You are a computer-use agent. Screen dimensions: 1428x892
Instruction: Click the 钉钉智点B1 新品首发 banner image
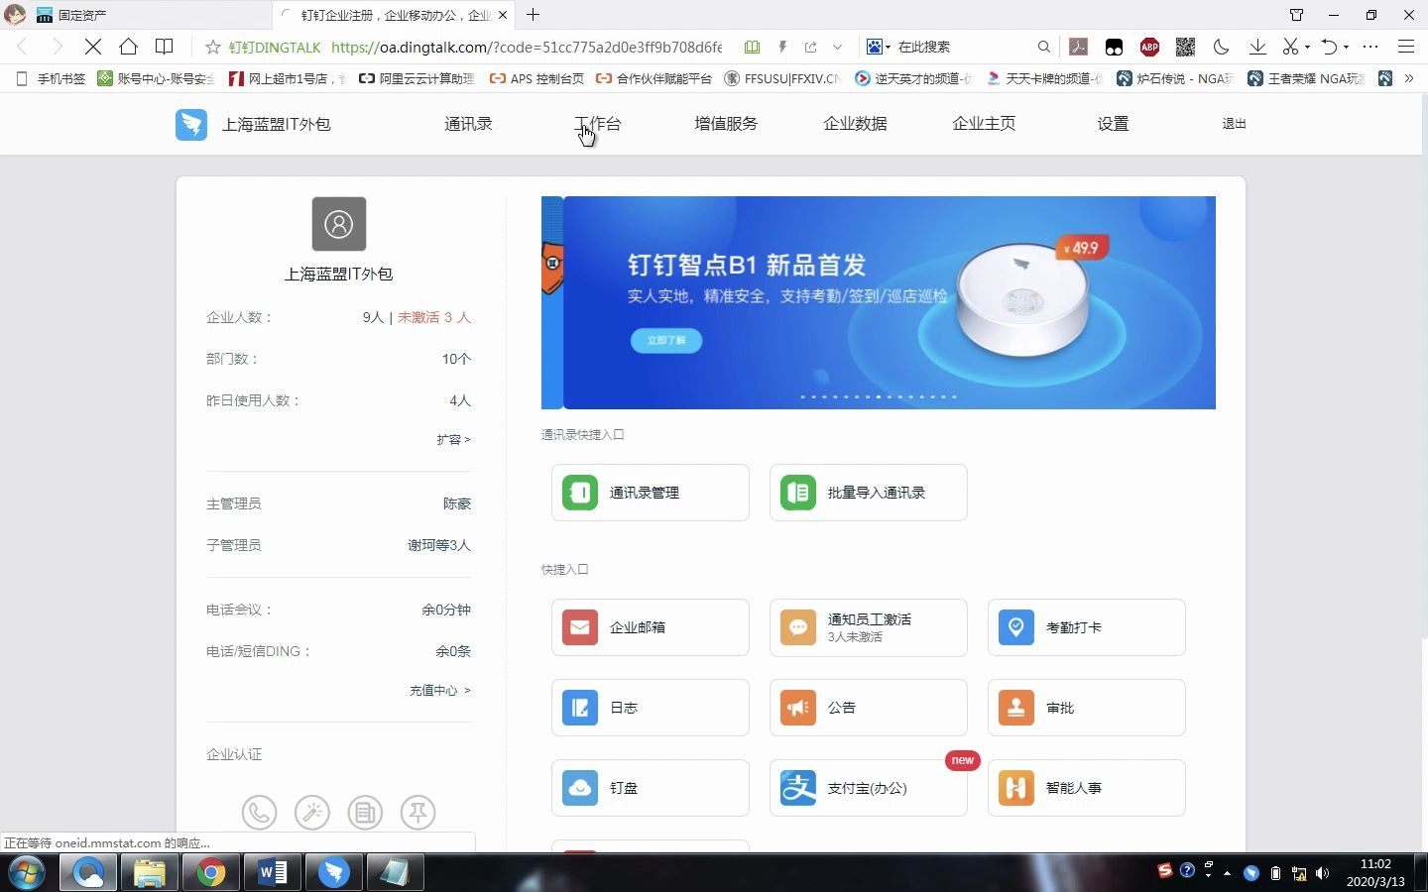890,302
